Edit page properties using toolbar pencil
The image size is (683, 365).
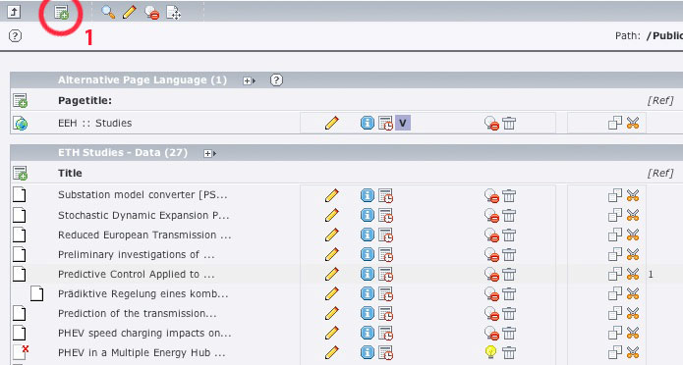click(130, 12)
